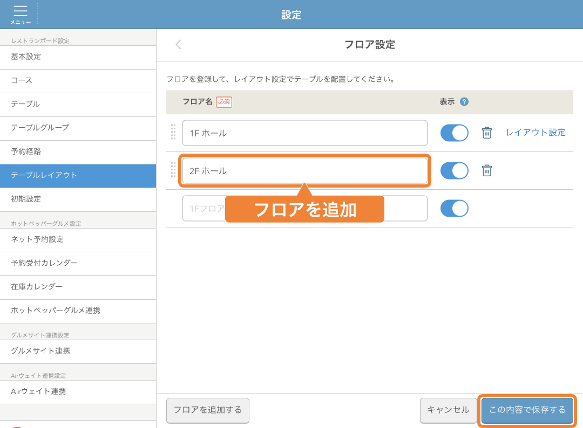The width and height of the screenshot is (583, 428).
Task: Click the Airウェイト連携設定 section label
Action: point(38,376)
